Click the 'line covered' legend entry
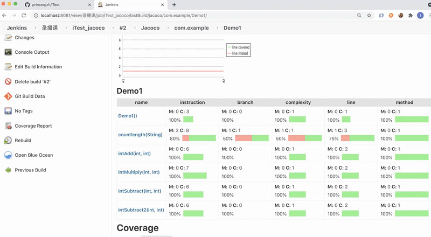This screenshot has width=431, height=237. tap(238, 47)
